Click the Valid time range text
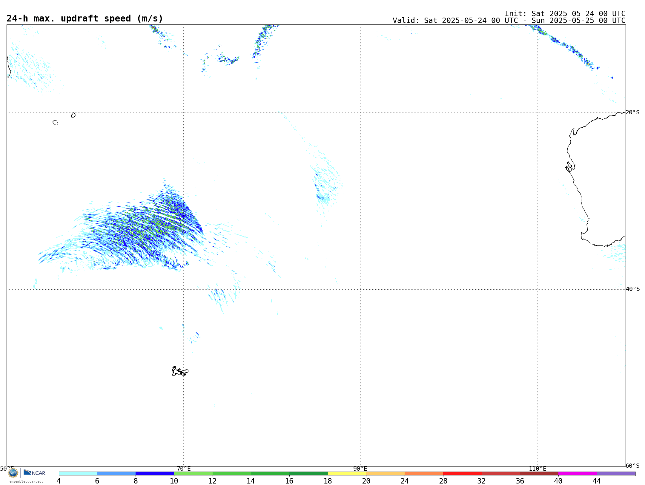 pyautogui.click(x=509, y=21)
